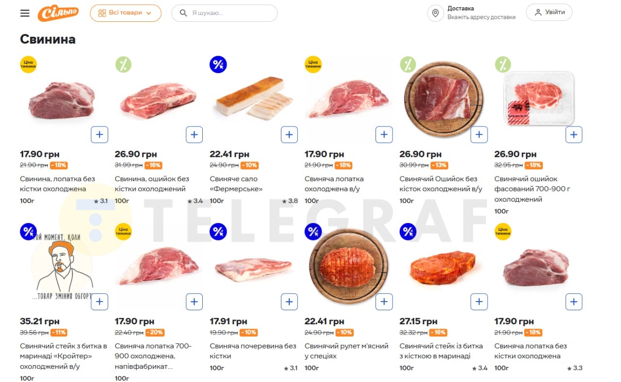
Task: Open Свинина, ошийок без кістки product image
Action: click(158, 100)
